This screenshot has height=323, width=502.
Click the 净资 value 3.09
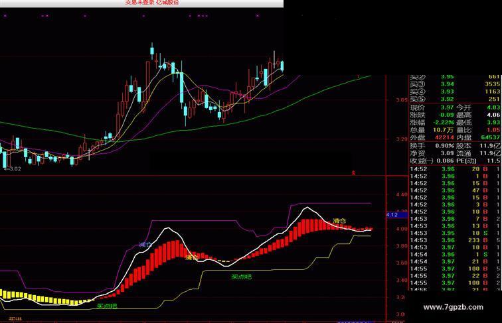(447, 153)
